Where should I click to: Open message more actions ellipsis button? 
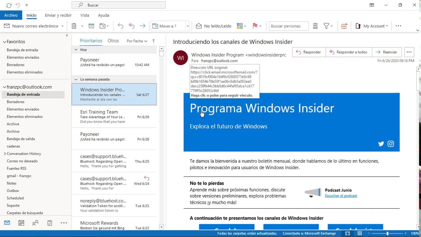pyautogui.click(x=409, y=52)
